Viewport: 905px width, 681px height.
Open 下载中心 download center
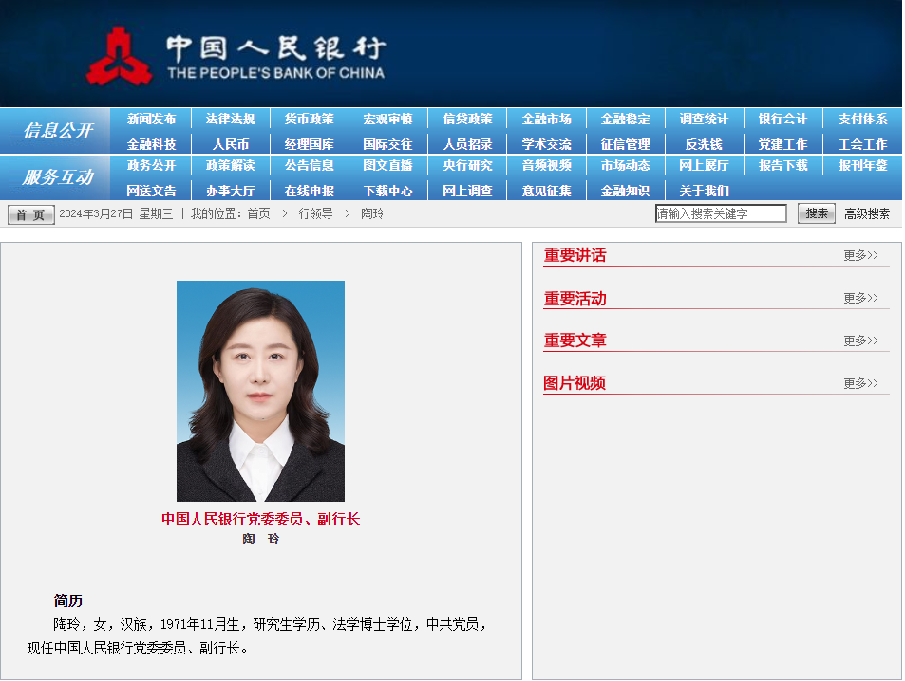(x=387, y=191)
